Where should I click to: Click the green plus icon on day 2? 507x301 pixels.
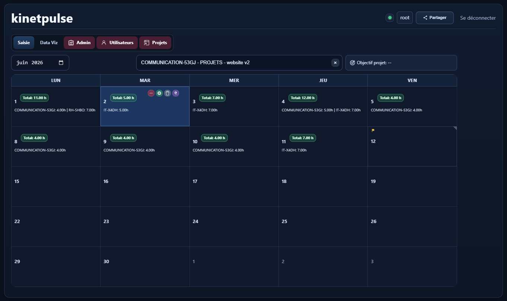(159, 93)
